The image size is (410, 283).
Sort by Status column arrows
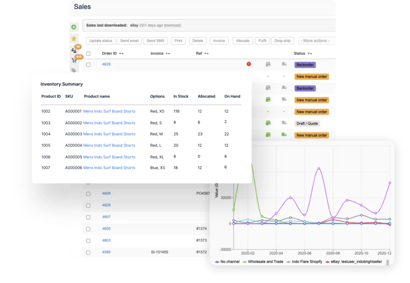click(310, 53)
